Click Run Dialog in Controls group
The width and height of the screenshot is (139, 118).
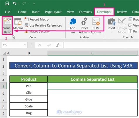pyautogui.click(x=134, y=31)
